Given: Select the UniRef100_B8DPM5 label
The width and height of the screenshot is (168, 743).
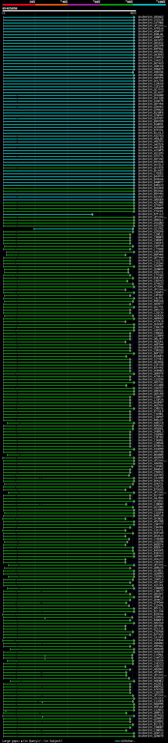Looking at the screenshot, I should pos(151,704).
